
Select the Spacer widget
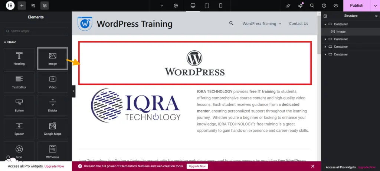(19, 128)
